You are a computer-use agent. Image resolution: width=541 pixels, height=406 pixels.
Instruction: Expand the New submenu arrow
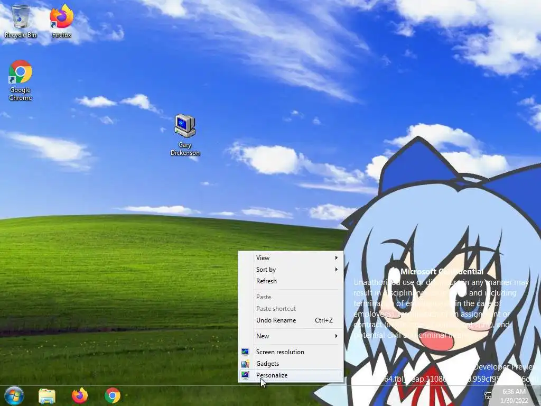(x=336, y=336)
